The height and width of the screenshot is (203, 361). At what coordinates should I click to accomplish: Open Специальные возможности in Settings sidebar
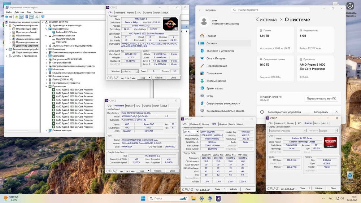[x=223, y=103]
